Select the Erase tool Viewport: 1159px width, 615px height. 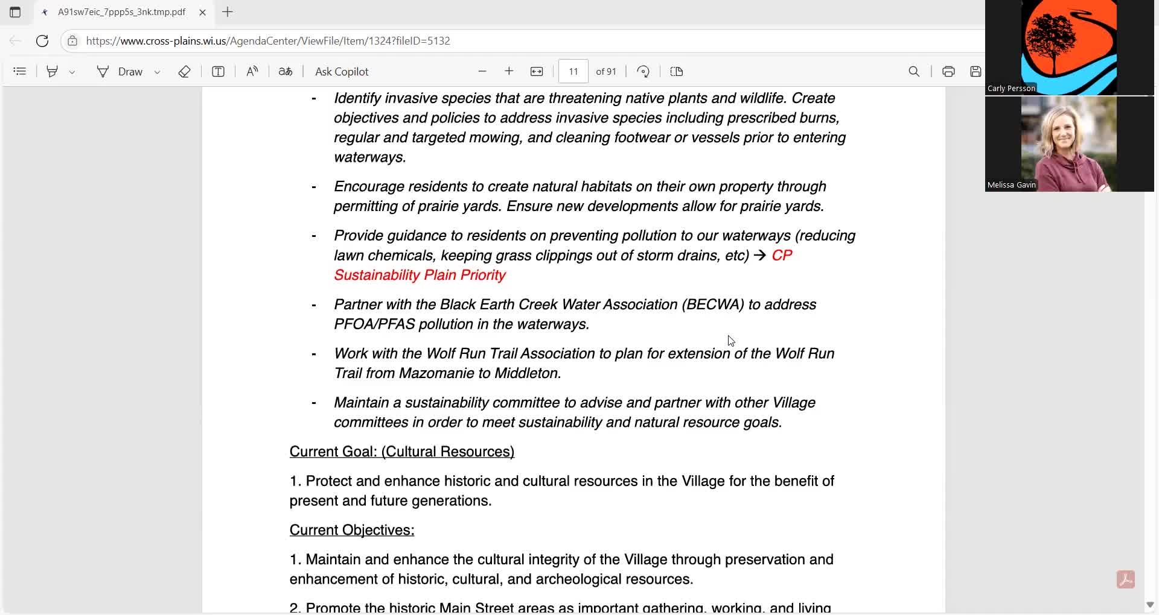tap(185, 72)
